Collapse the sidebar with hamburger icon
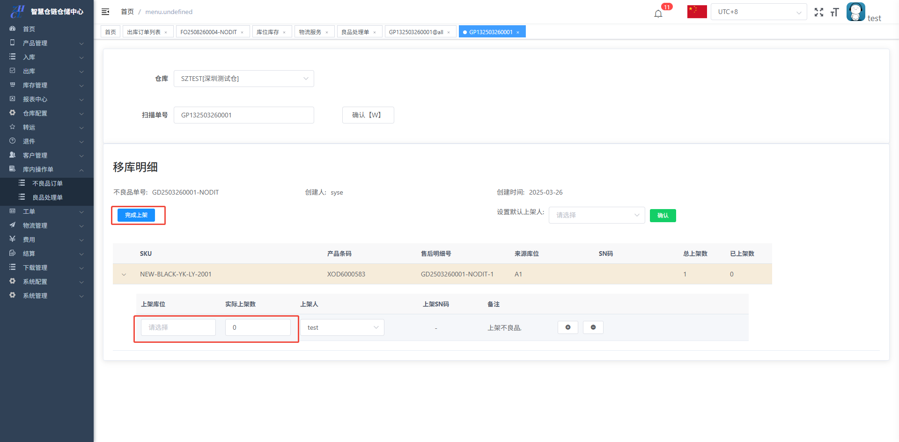899x442 pixels. 105,12
